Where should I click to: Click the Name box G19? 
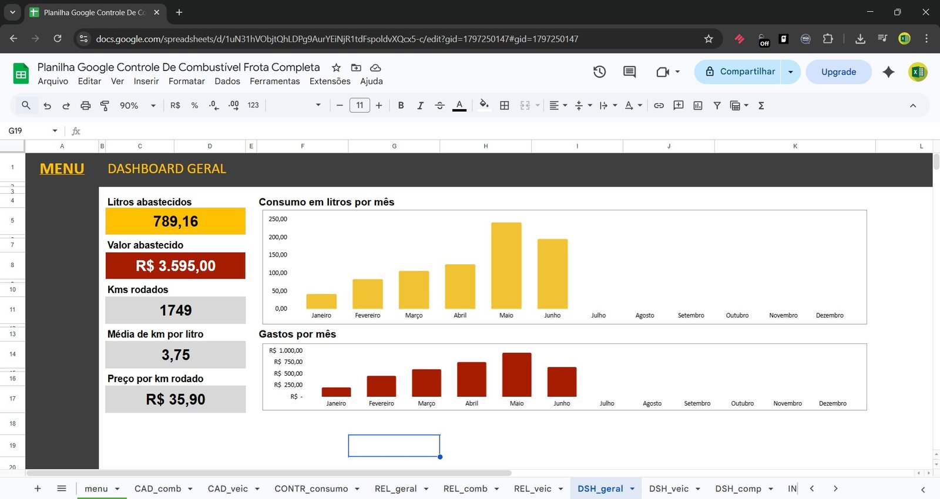[33, 131]
